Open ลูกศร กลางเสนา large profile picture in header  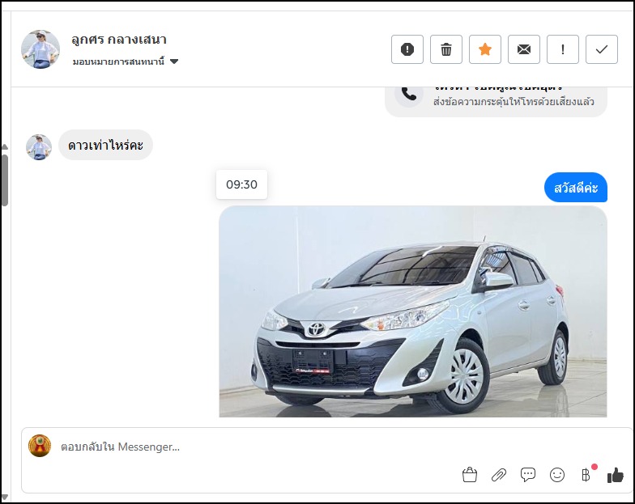pyautogui.click(x=40, y=49)
